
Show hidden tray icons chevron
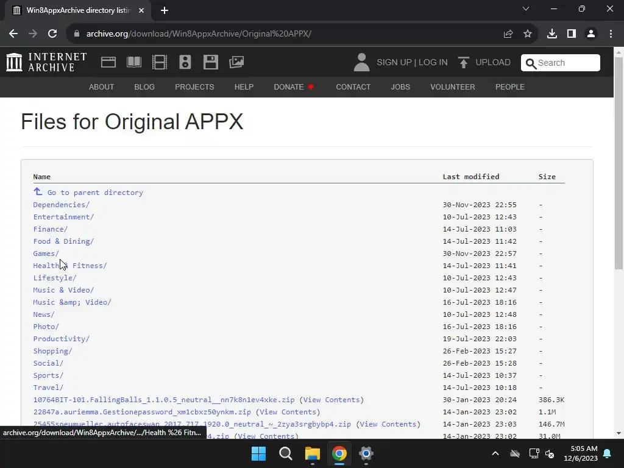click(495, 453)
